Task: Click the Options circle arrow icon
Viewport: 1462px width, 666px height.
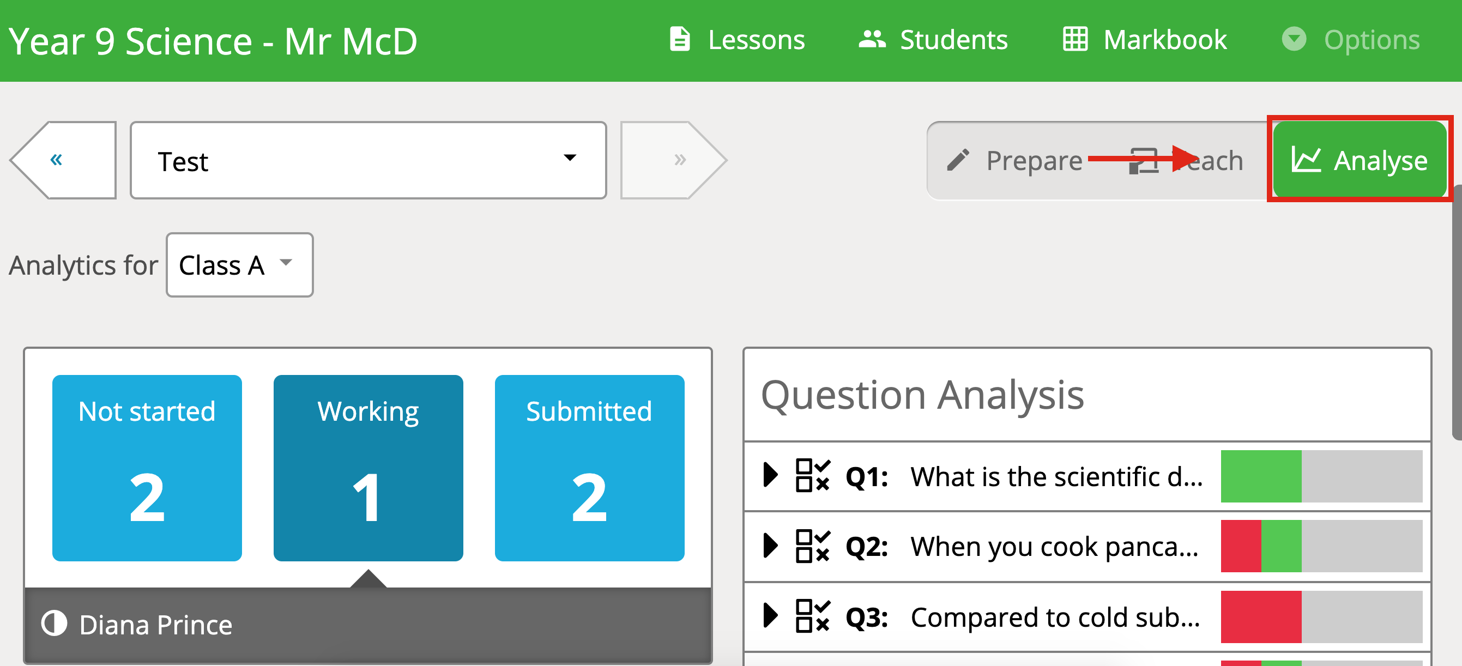Action: 1294,40
